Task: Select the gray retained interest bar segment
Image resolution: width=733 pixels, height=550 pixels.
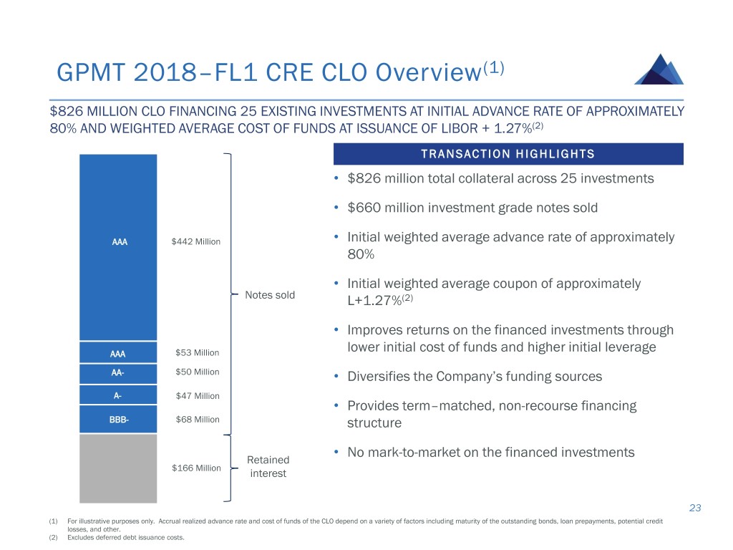Action: click(118, 468)
